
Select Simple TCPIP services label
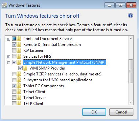coord(62,74)
